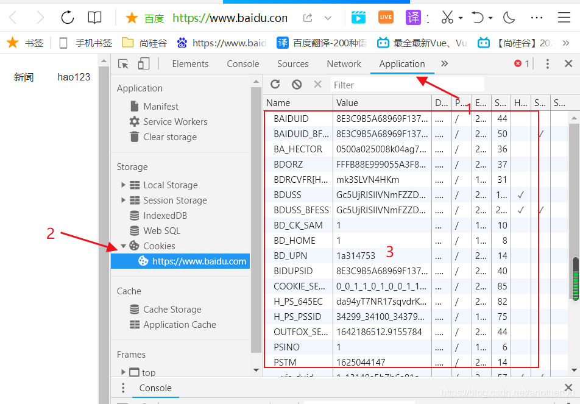Toggle device toolbar icon in DevTools
This screenshot has height=404, width=580.
[144, 63]
